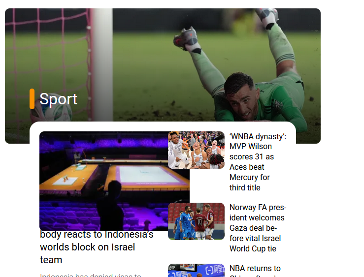The width and height of the screenshot is (364, 277).
Task: Open the WNBA Aces celebration thumbnail
Action: [x=196, y=150]
